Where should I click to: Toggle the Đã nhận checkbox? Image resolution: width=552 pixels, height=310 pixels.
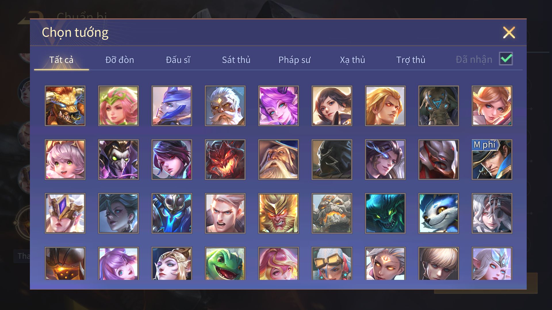click(506, 59)
